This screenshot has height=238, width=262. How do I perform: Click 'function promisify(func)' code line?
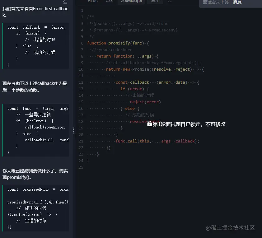pyautogui.click(x=118, y=43)
